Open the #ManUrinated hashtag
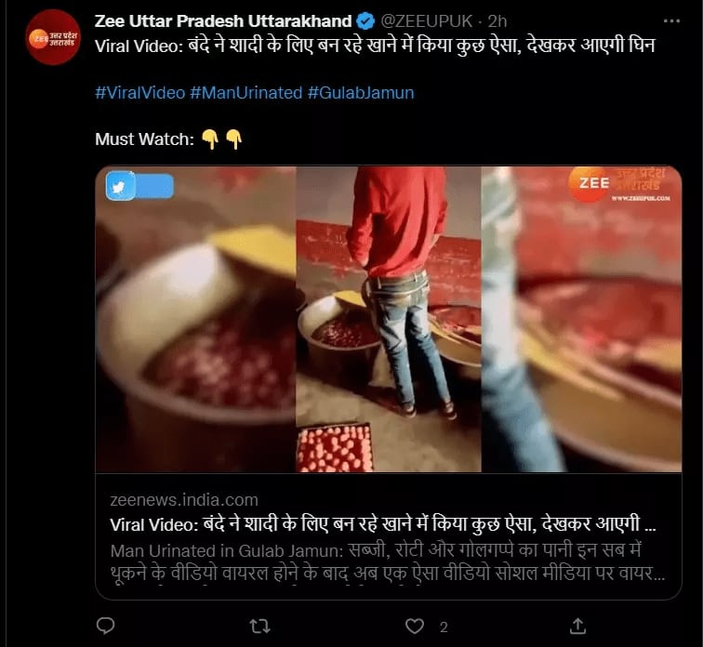Viewport: 703px width, 647px height. (x=245, y=93)
